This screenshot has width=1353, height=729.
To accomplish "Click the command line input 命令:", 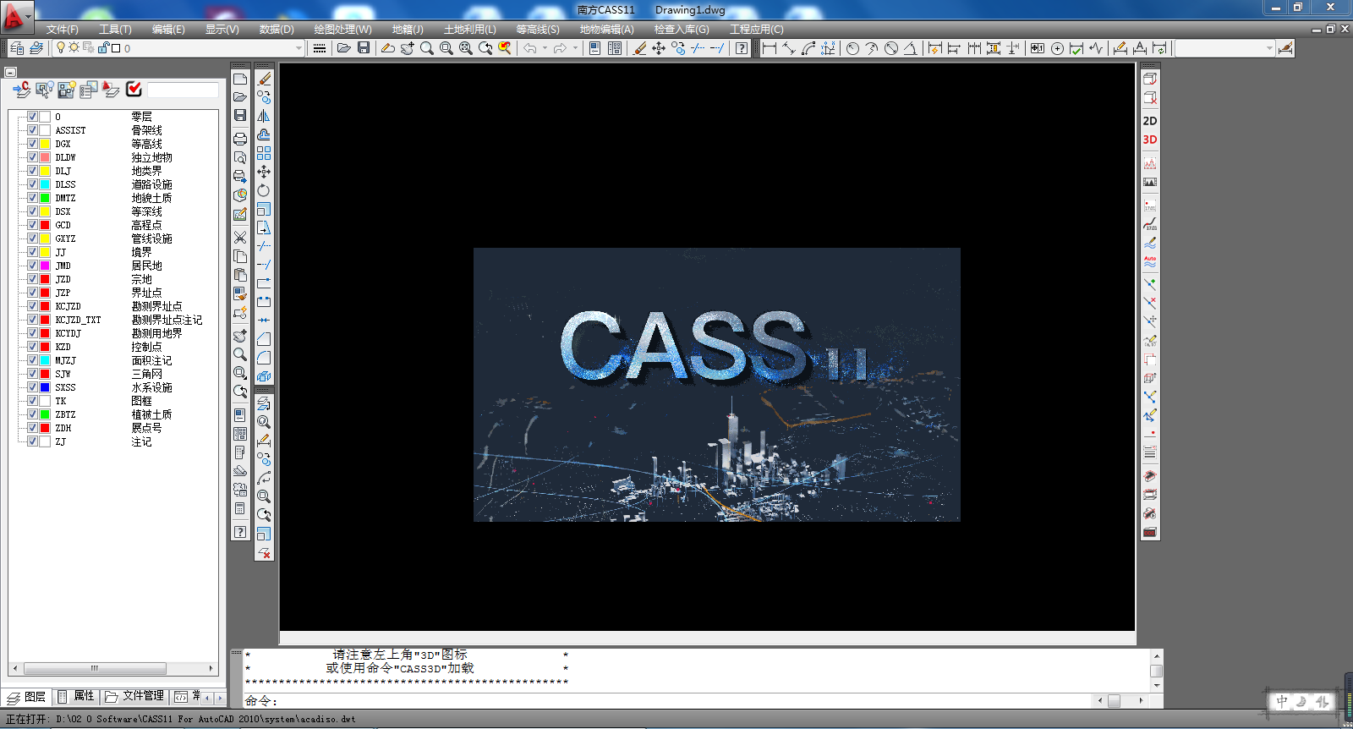I will [668, 700].
